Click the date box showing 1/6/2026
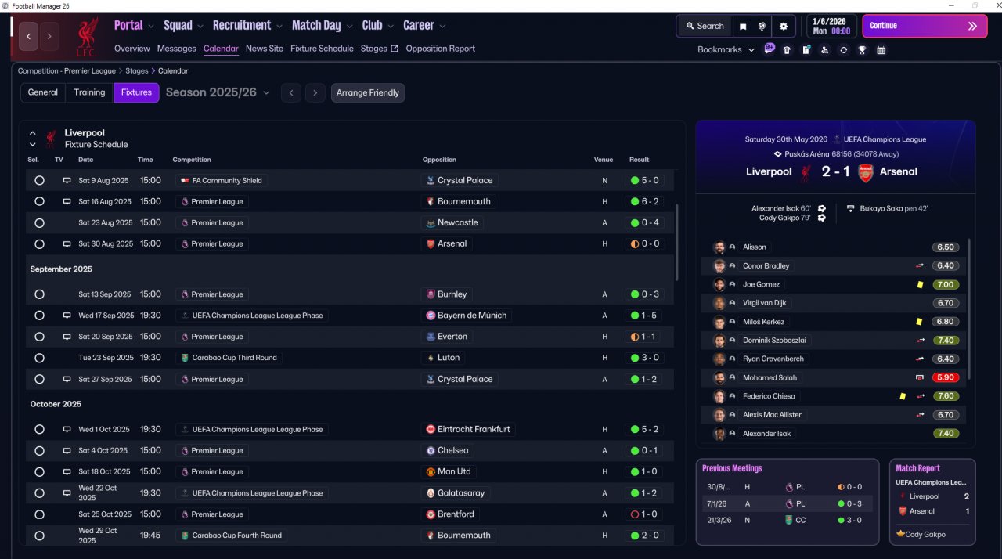The width and height of the screenshot is (1002, 559). tap(831, 26)
